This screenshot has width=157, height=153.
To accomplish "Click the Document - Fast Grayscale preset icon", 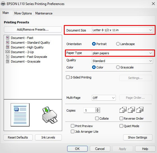I will click(x=7, y=56).
